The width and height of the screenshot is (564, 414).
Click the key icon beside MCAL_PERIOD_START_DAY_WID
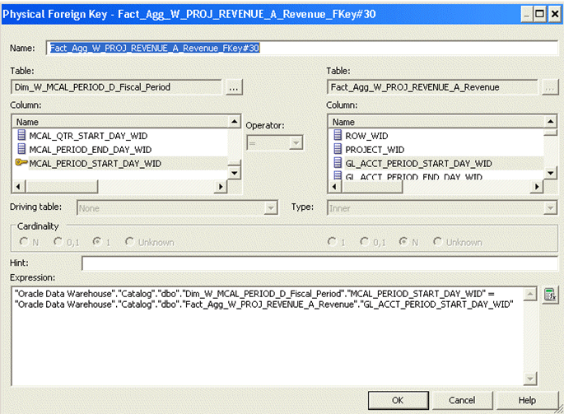point(21,163)
